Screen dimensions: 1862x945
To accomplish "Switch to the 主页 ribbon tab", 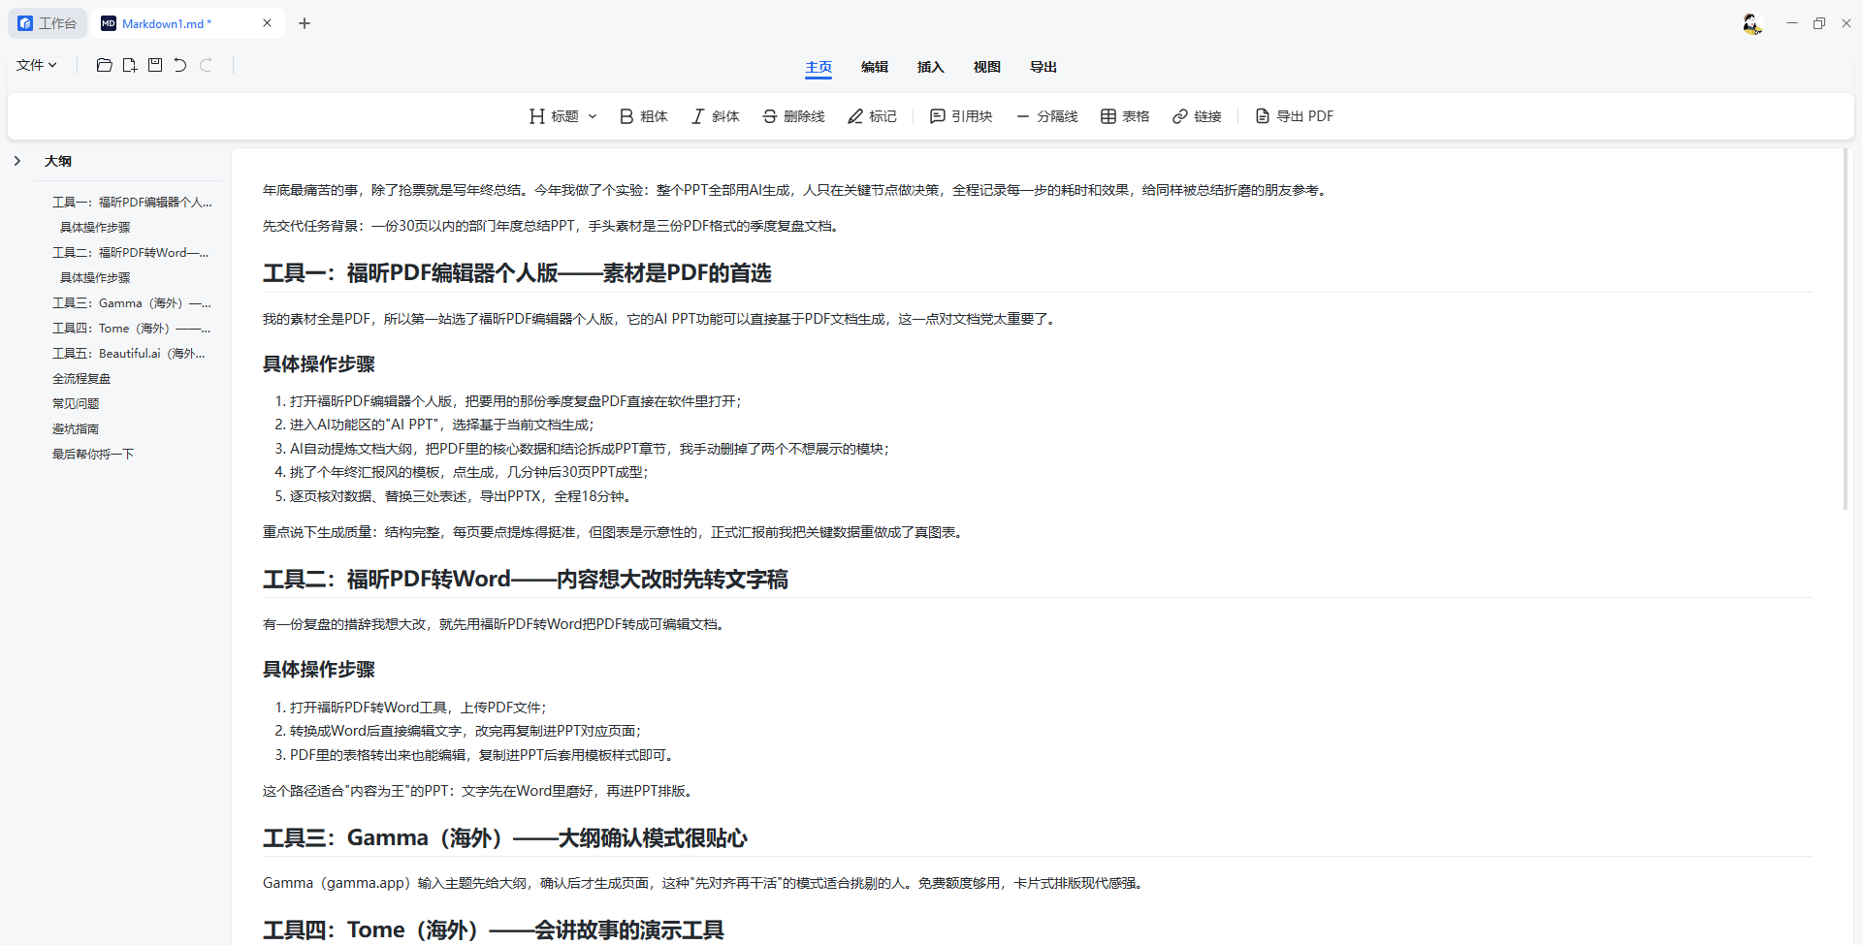I will (x=819, y=67).
